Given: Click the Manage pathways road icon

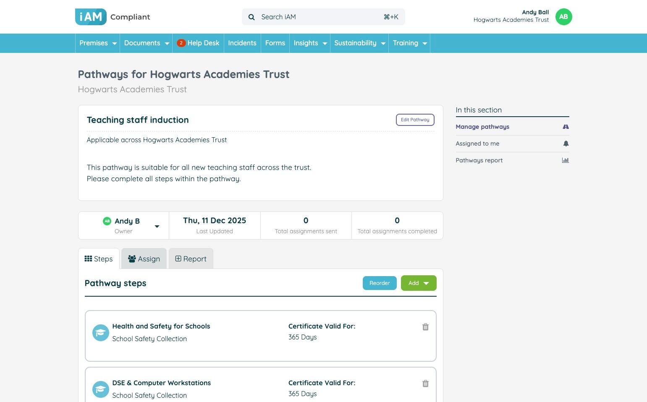Looking at the screenshot, I should [x=566, y=127].
